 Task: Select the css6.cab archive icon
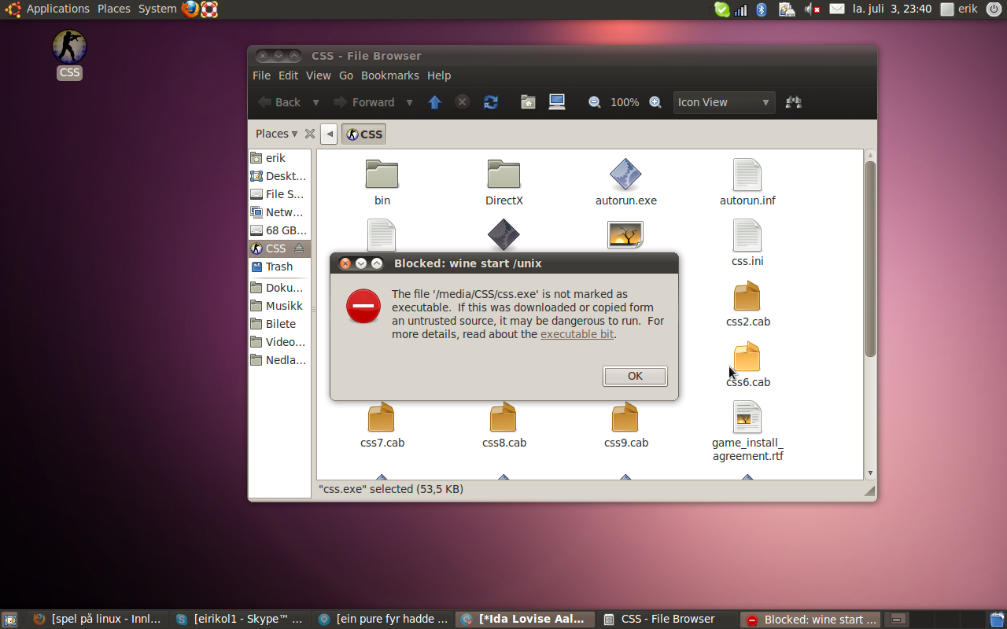(x=747, y=357)
